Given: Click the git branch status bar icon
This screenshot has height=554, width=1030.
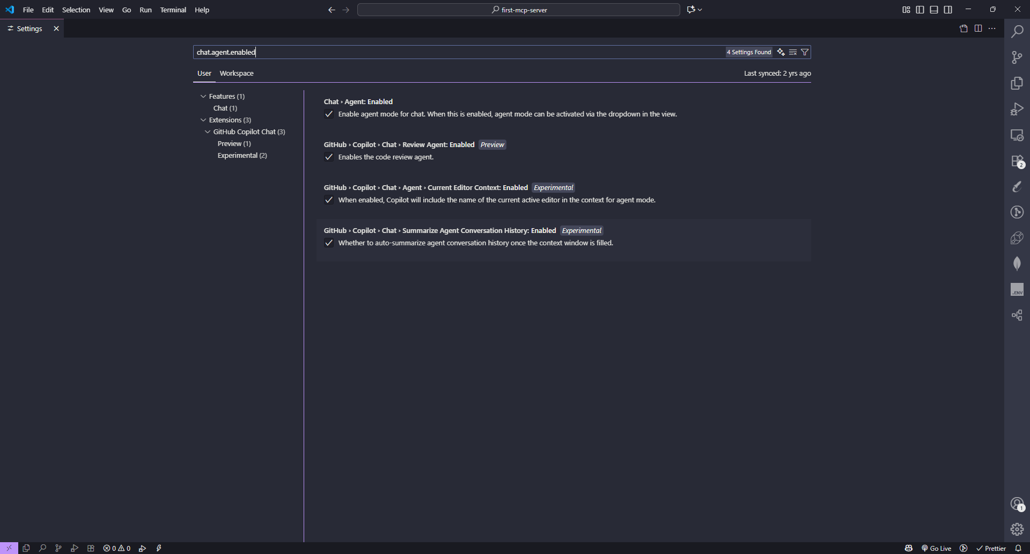Looking at the screenshot, I should click(58, 548).
